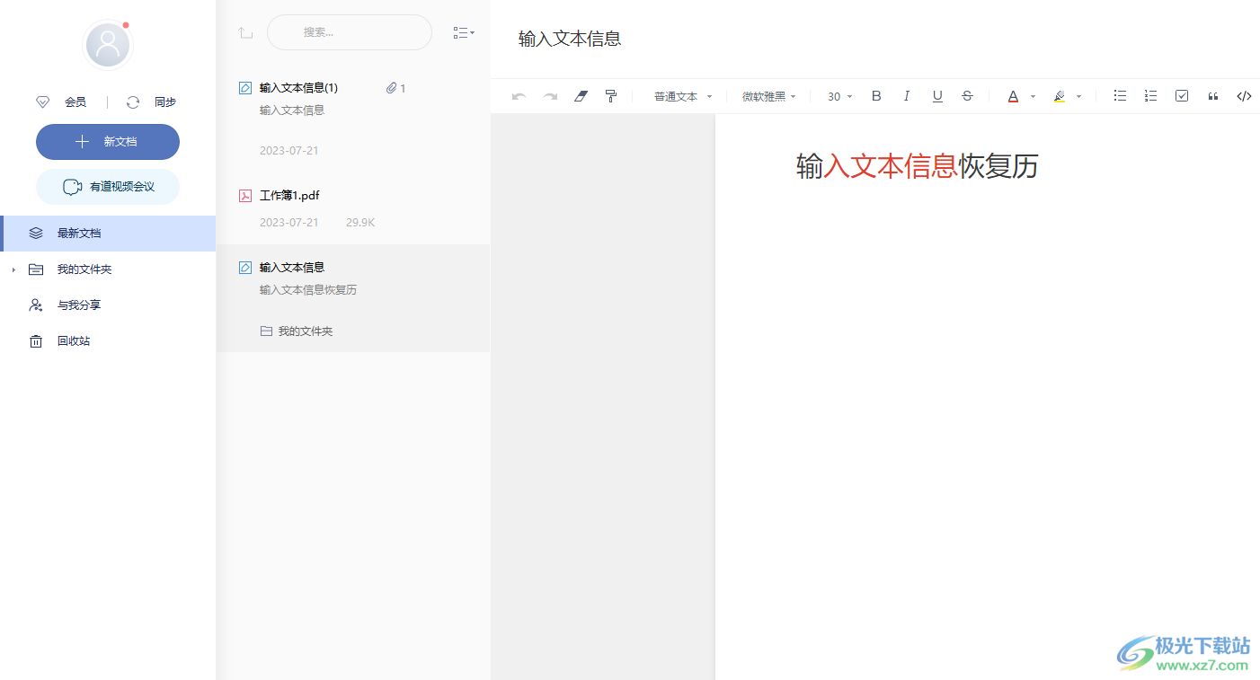Insert a code block
The image size is (1260, 680).
[x=1244, y=96]
